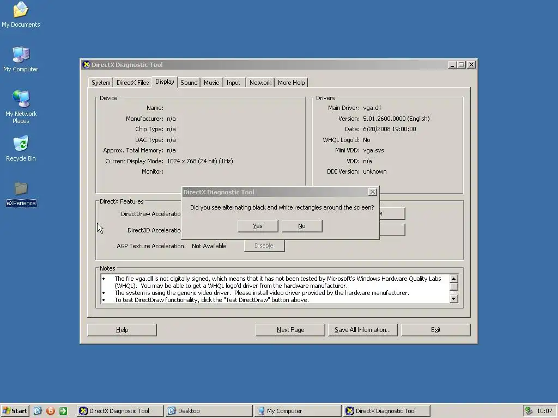This screenshot has height=418, width=558.
Task: Click the date '6/20/2008 19:00:00' value
Action: coord(389,129)
